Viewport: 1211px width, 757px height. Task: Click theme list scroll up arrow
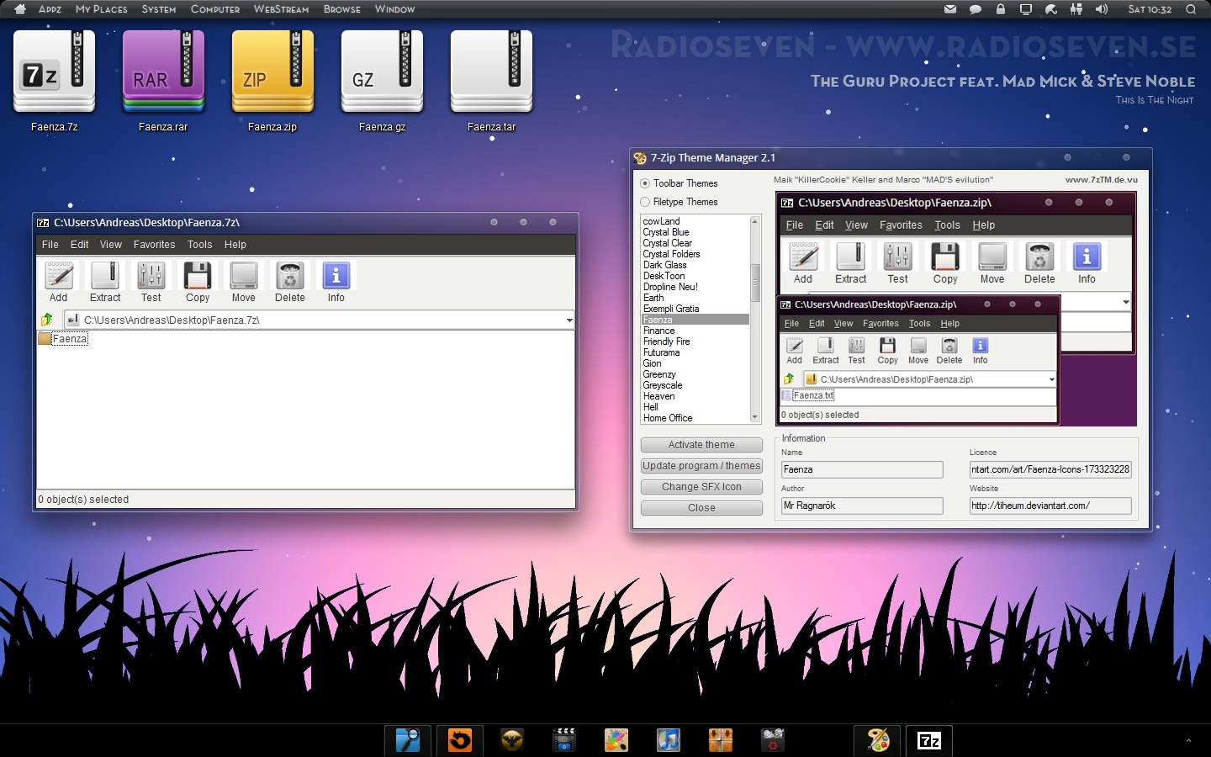(x=755, y=221)
